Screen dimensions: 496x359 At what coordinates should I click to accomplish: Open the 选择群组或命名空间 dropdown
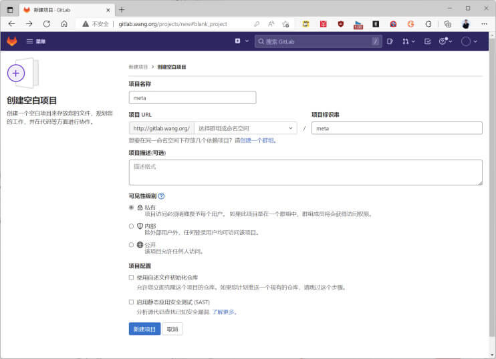245,128
